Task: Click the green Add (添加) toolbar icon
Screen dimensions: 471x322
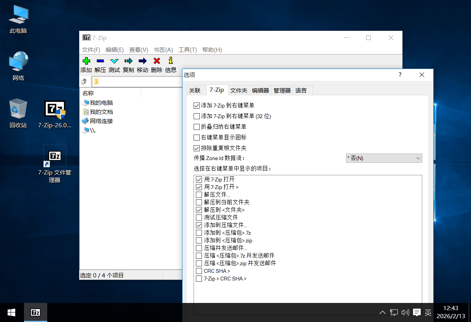Action: pyautogui.click(x=86, y=61)
